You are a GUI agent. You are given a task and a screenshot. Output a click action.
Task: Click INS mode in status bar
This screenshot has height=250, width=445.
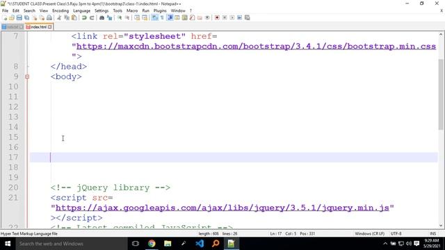(x=432, y=233)
